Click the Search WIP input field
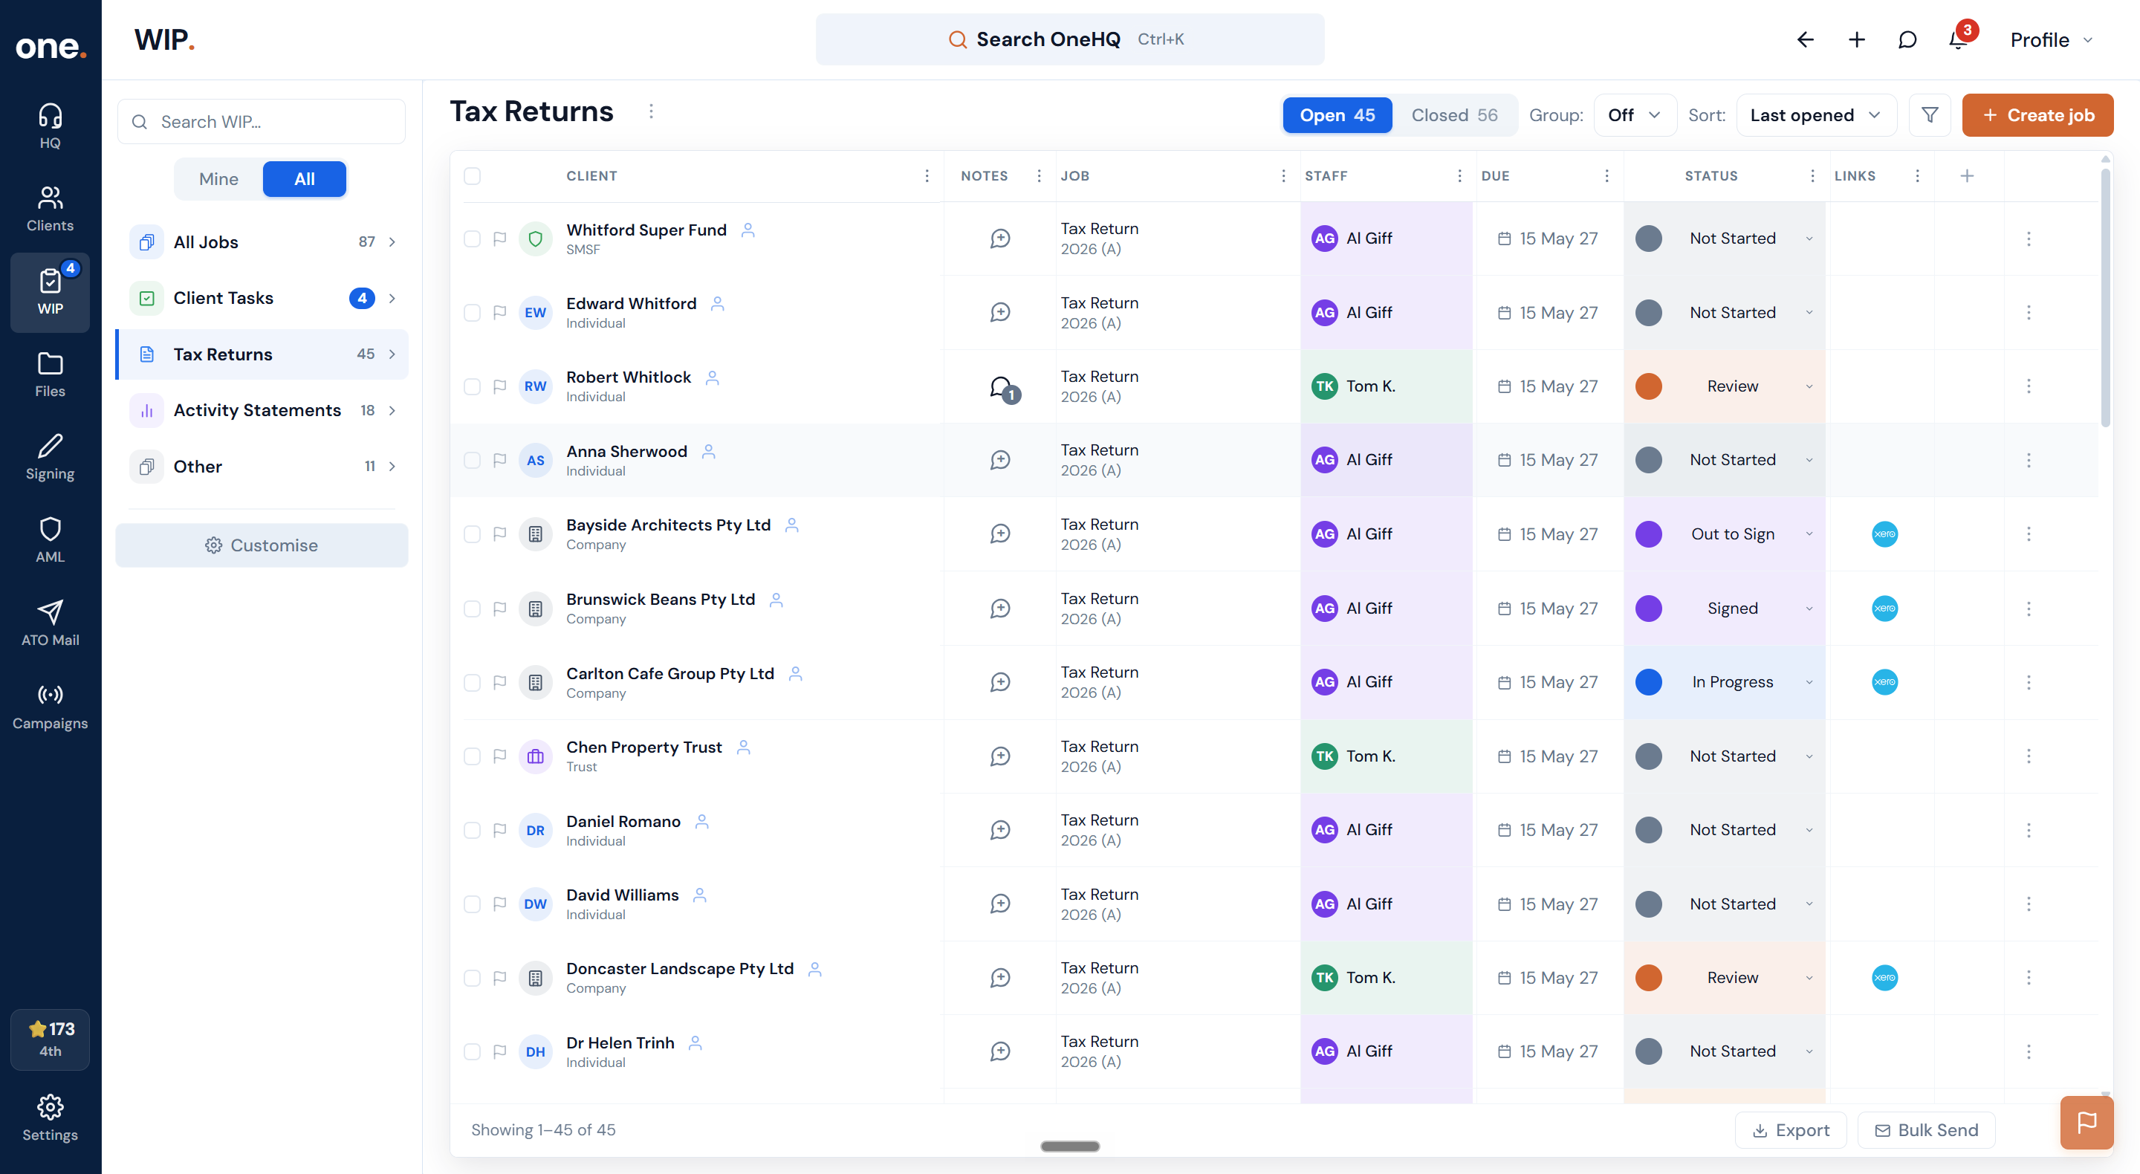This screenshot has width=2140, height=1174. [262, 121]
